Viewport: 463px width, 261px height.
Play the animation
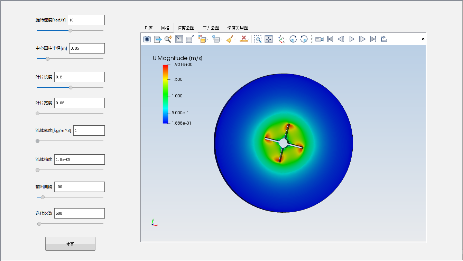pos(352,39)
